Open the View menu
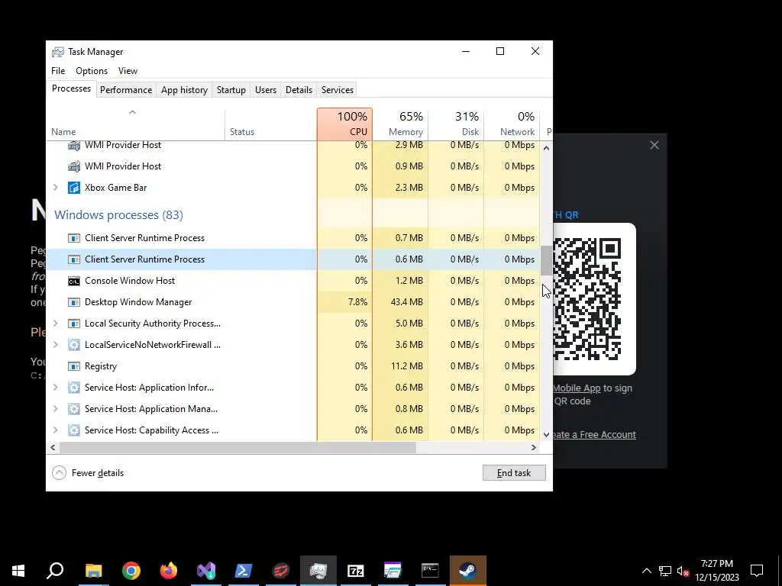782x586 pixels. (128, 71)
